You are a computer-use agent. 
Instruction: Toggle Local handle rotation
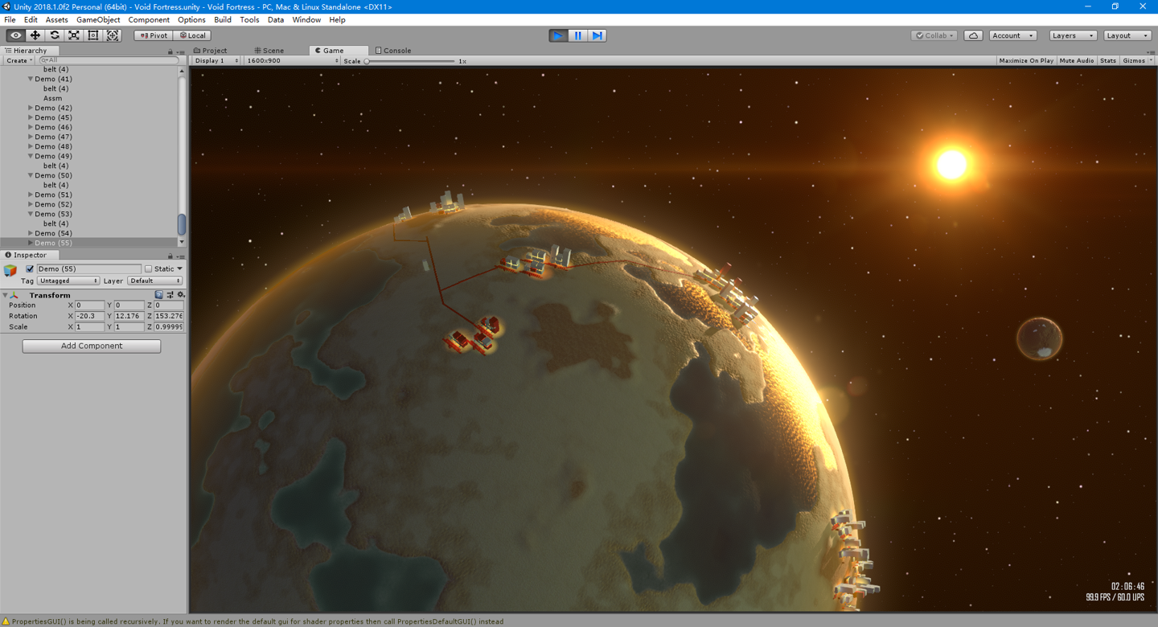(x=192, y=35)
